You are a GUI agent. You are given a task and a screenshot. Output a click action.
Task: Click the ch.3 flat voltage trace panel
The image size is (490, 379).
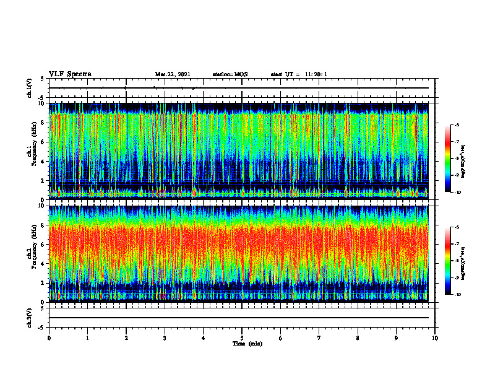click(242, 318)
